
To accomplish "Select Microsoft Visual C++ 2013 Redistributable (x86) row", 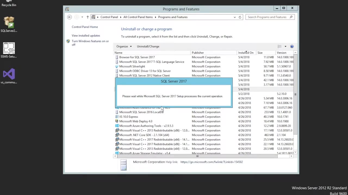I will click(x=203, y=131).
